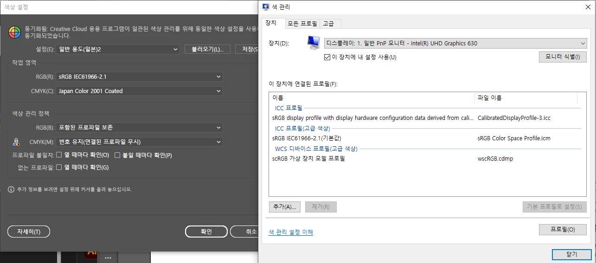Select the scRGB virtual device model profile row
Image resolution: width=596 pixels, height=263 pixels.
pyautogui.click(x=424, y=158)
